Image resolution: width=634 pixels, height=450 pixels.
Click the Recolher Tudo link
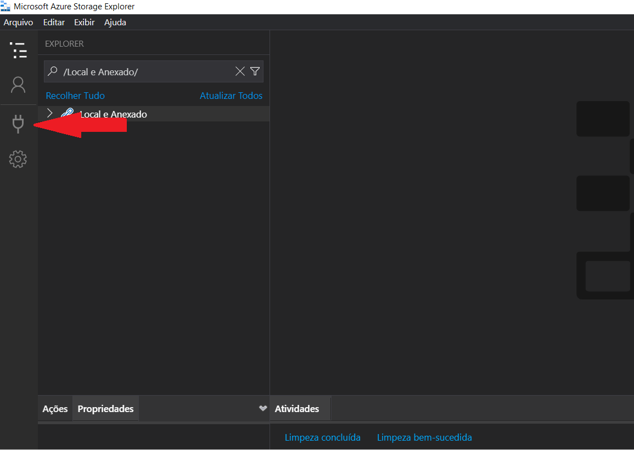tap(75, 96)
